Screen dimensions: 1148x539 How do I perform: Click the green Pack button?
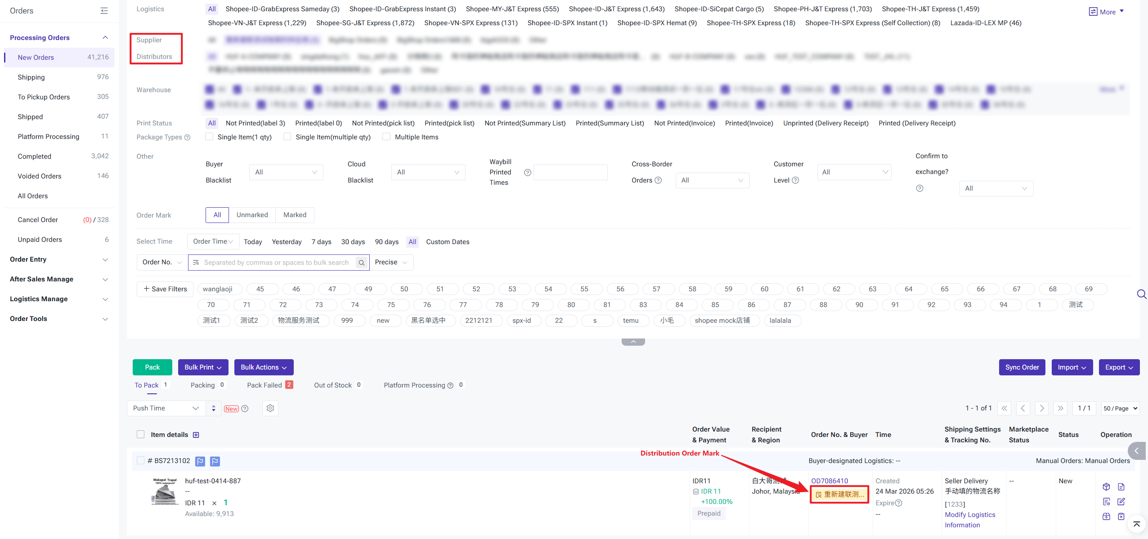click(x=152, y=367)
